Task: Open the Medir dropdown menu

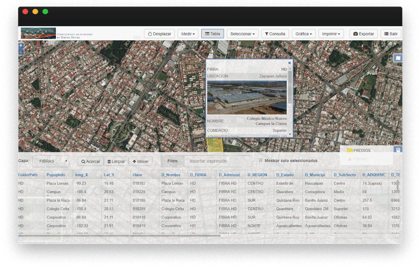Action: click(x=188, y=34)
